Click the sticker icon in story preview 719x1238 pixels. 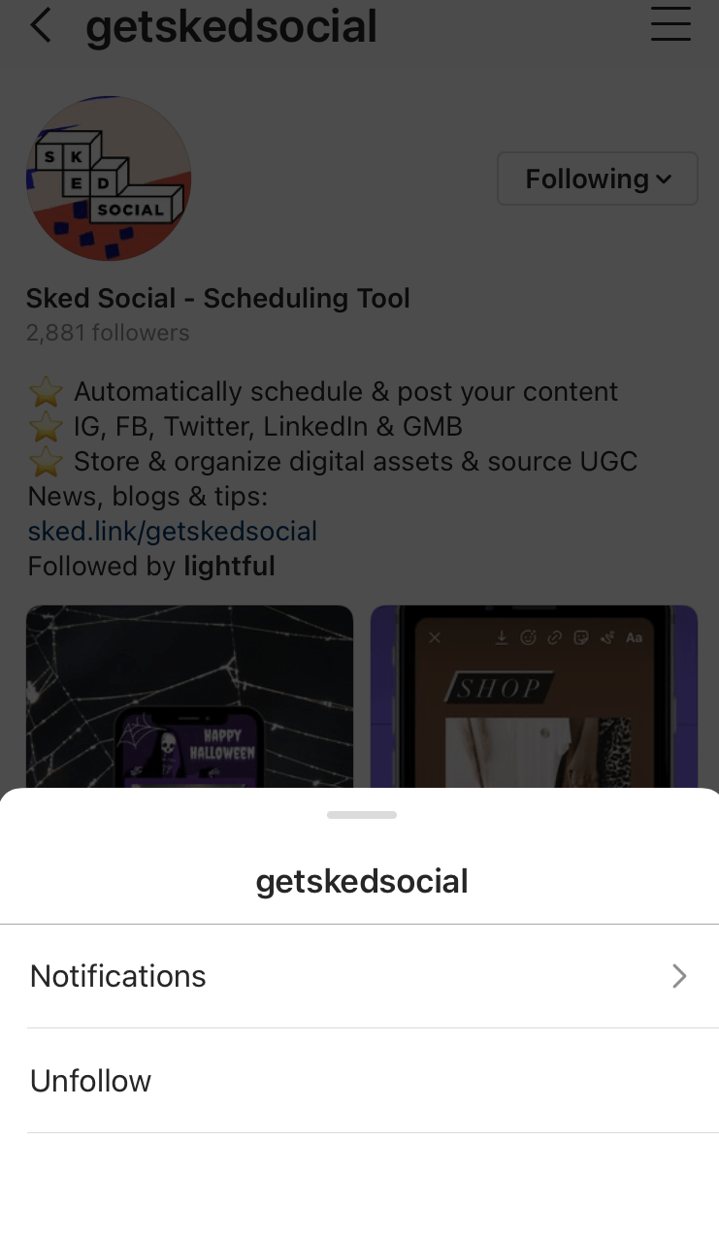point(581,637)
